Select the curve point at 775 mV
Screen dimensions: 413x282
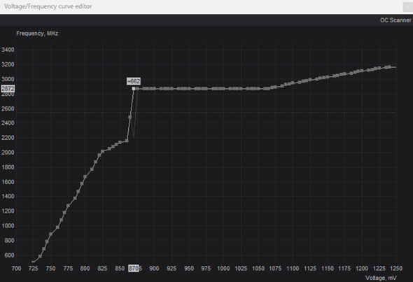[68, 206]
